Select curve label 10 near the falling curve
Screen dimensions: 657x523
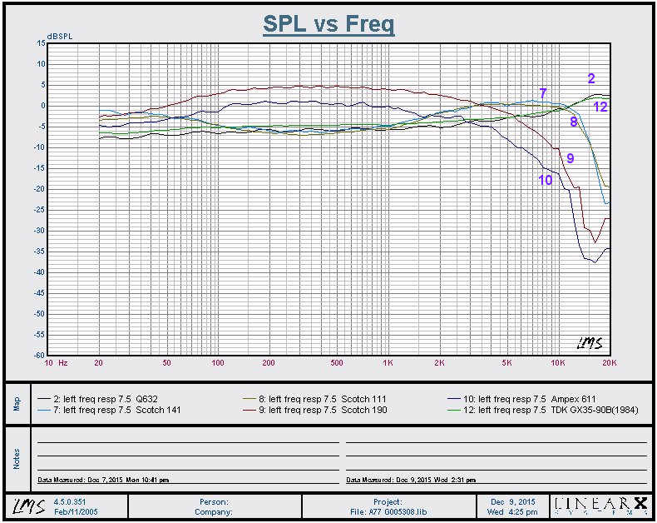[x=545, y=179]
